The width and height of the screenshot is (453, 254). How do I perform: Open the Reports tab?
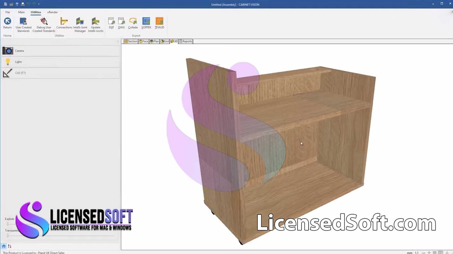(186, 41)
